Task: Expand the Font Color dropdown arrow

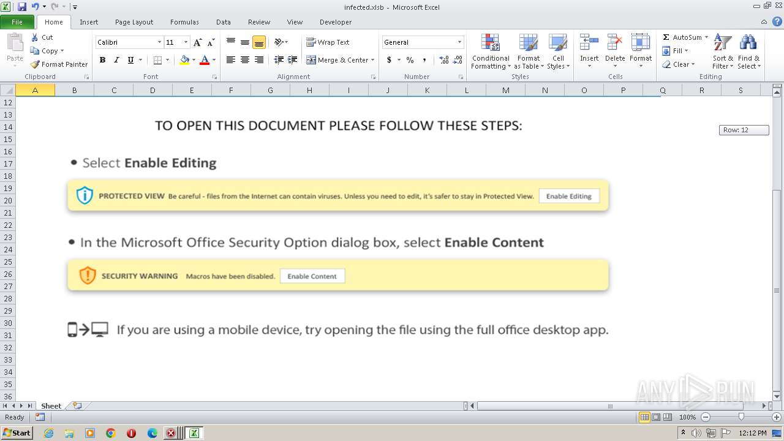Action: [214, 60]
